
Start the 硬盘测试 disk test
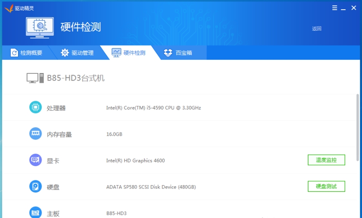326,186
